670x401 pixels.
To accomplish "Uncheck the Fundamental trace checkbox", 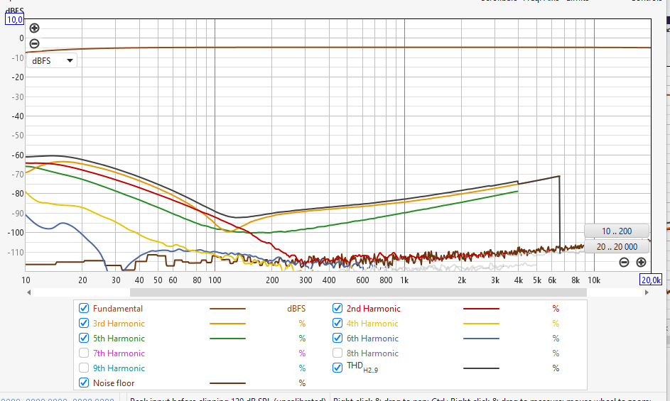I will 84,308.
